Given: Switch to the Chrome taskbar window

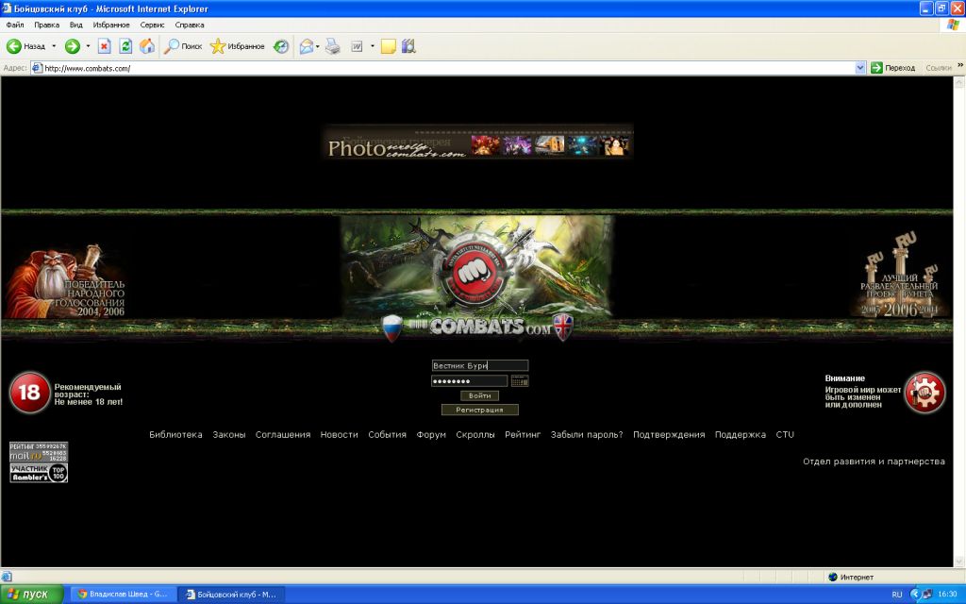Looking at the screenshot, I should click(x=123, y=595).
